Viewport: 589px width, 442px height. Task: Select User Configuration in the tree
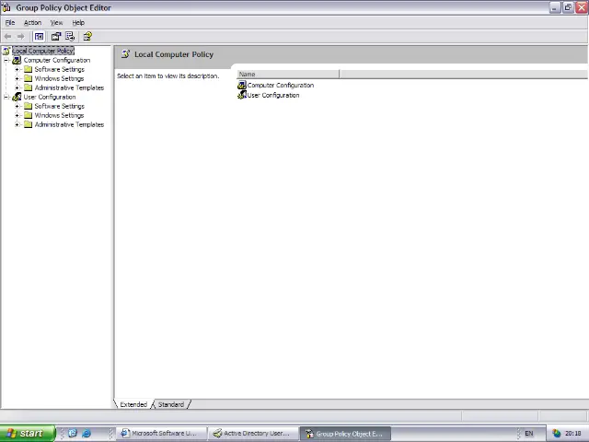click(50, 97)
